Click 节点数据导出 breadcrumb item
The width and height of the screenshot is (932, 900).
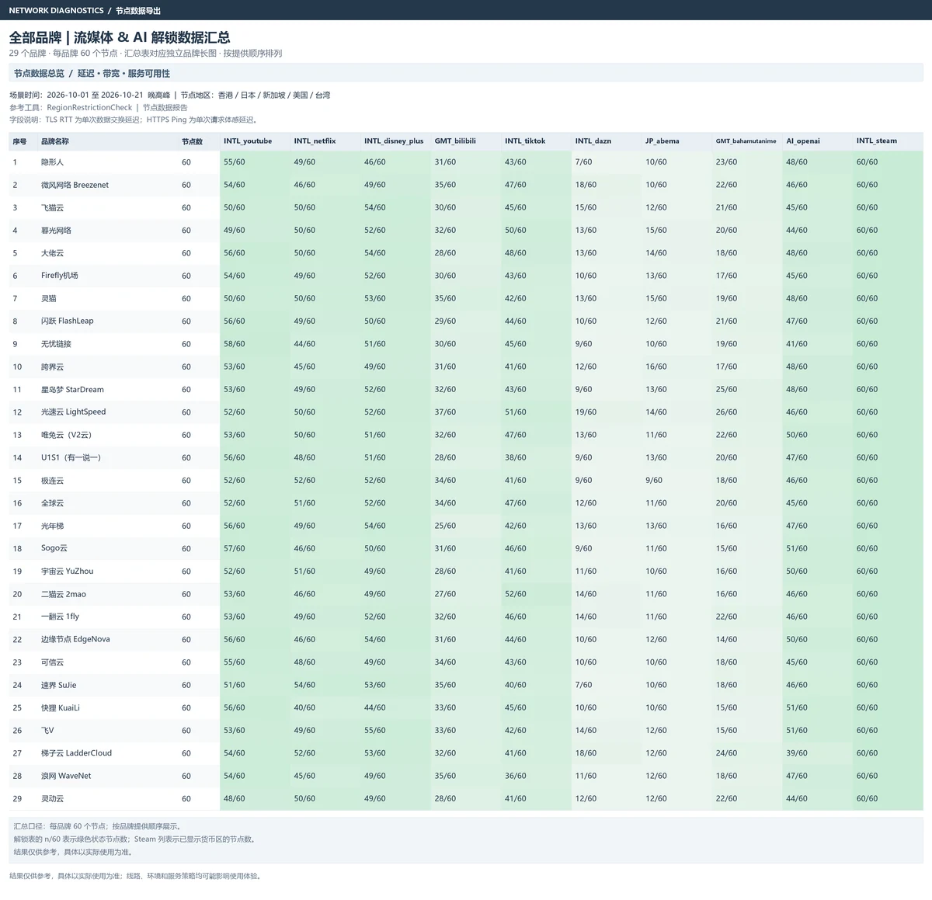pyautogui.click(x=138, y=11)
